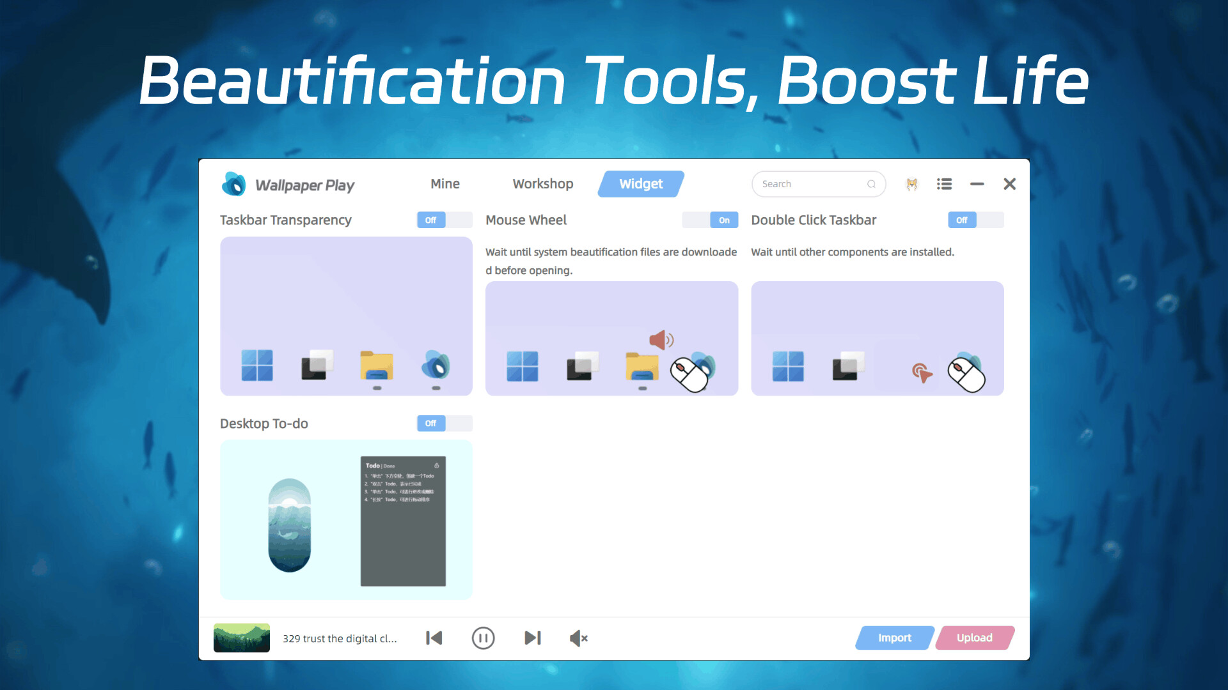Enable Taskbar Transparency
1228x690 pixels.
[x=445, y=220]
